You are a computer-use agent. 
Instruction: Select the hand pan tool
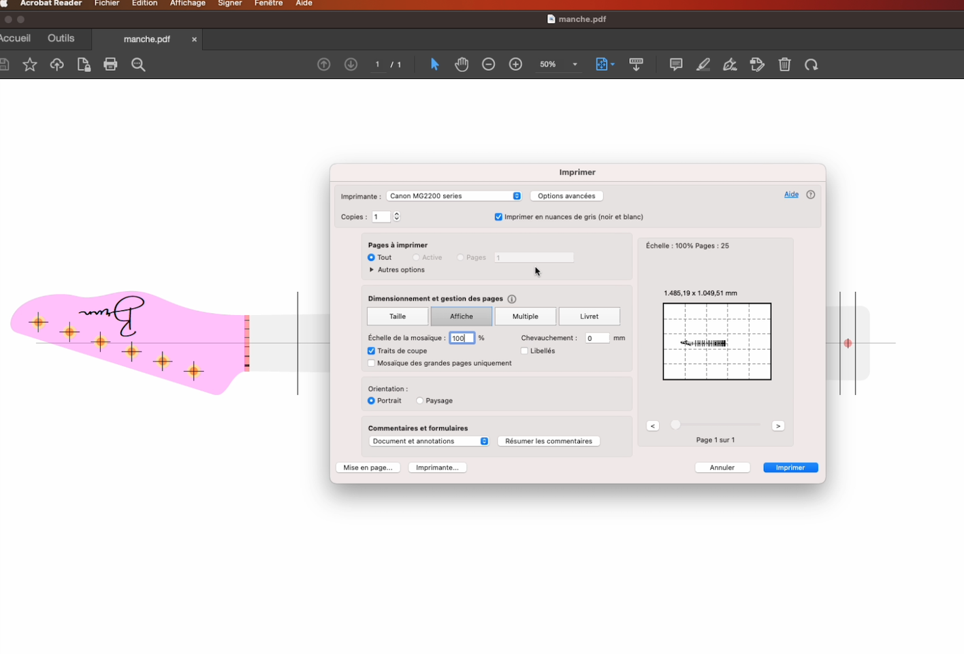(462, 65)
